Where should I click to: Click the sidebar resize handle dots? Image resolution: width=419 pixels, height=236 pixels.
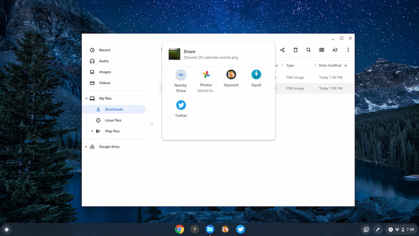tap(151, 125)
